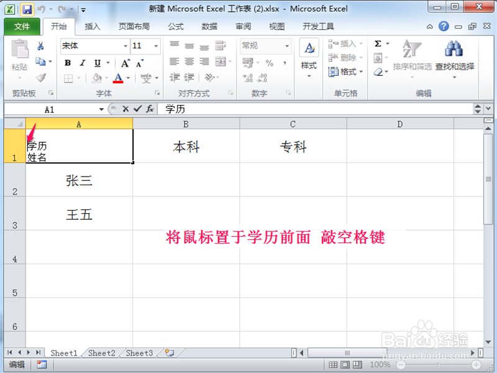This screenshot has width=497, height=373.
Task: Switch to the 数据 ribbon tab
Action: coord(209,27)
